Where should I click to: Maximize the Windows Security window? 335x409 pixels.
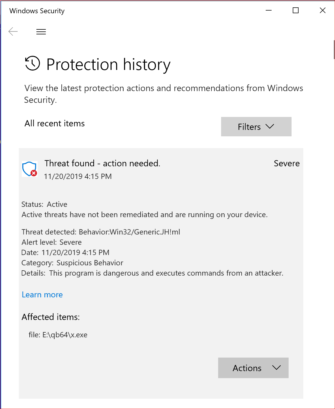(x=296, y=11)
